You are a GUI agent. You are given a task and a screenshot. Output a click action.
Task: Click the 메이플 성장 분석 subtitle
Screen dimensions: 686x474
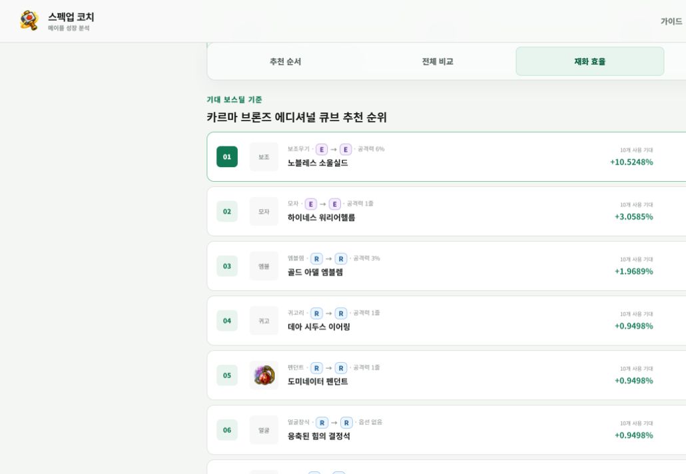coord(69,28)
